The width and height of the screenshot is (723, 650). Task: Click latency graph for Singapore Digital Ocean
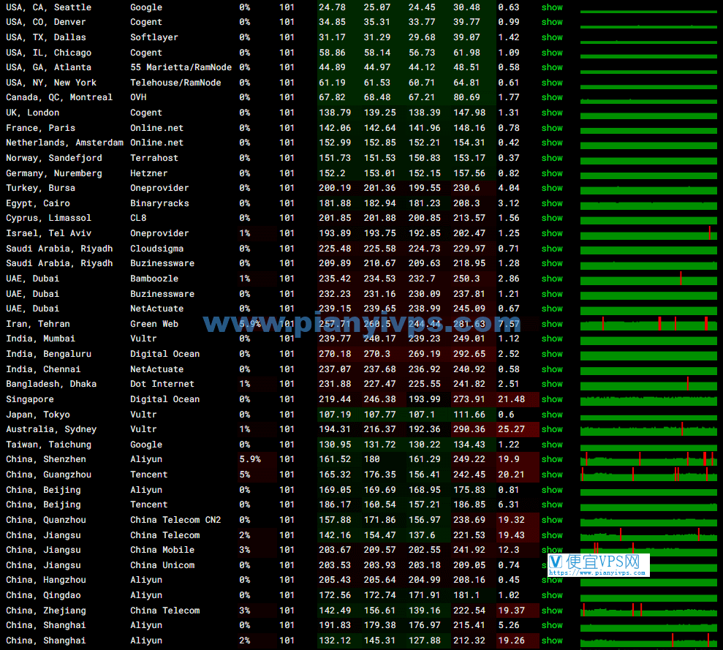tap(648, 399)
